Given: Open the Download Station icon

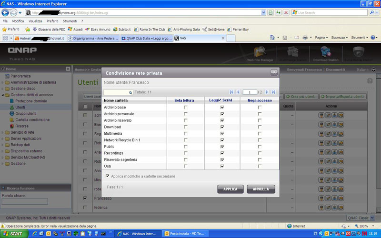Looking at the screenshot, I should (325, 52).
